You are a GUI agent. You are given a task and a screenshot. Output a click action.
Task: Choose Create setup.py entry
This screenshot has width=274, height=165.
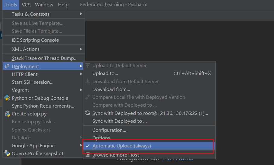(x=43, y=114)
